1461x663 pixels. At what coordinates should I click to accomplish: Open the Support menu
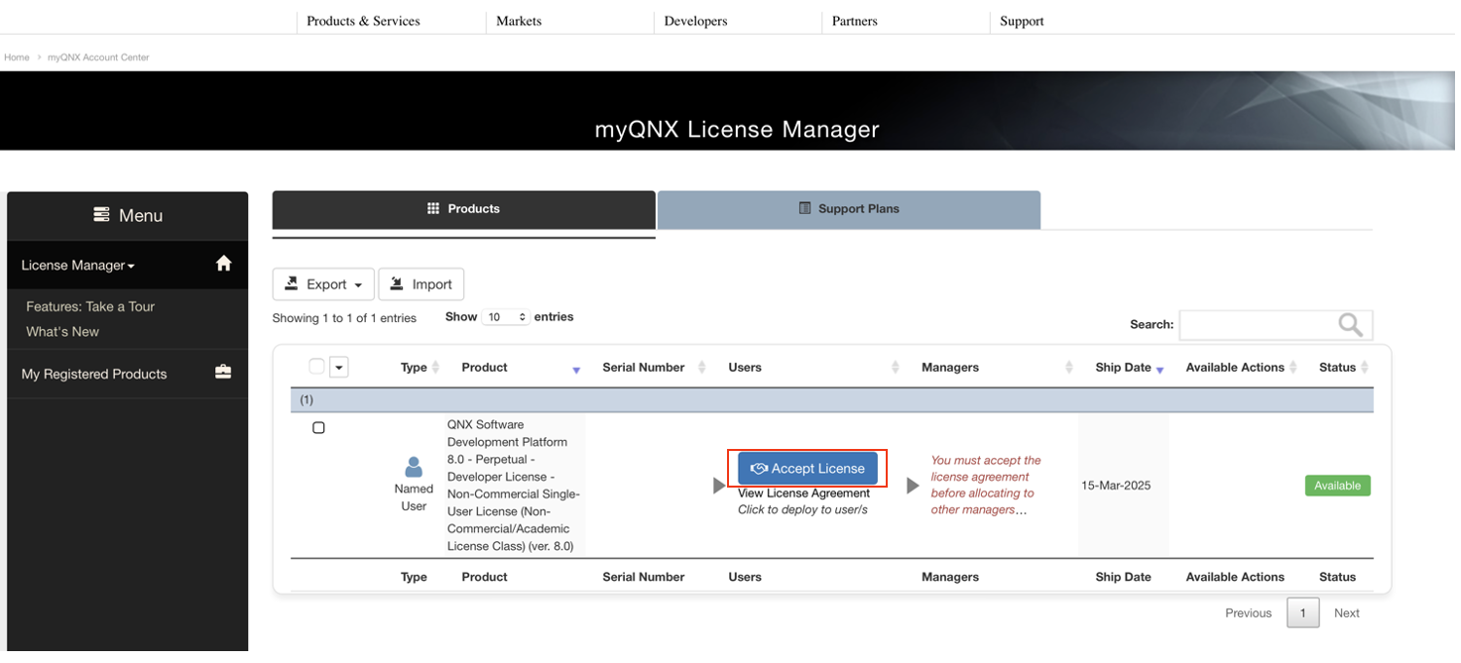click(1022, 21)
